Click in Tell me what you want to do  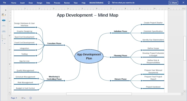123,3
